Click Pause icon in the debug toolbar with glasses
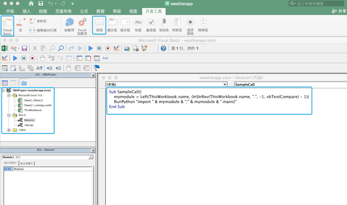 coord(24,58)
